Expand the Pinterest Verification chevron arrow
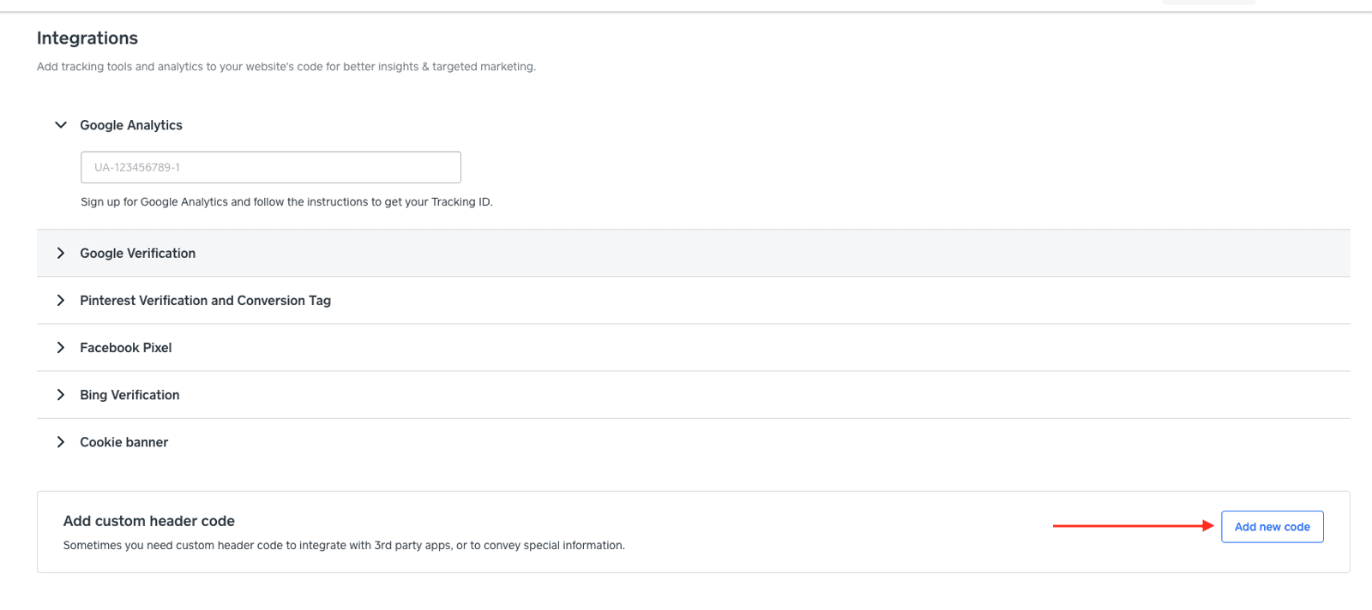Screen dimensions: 1372x610 coord(61,301)
